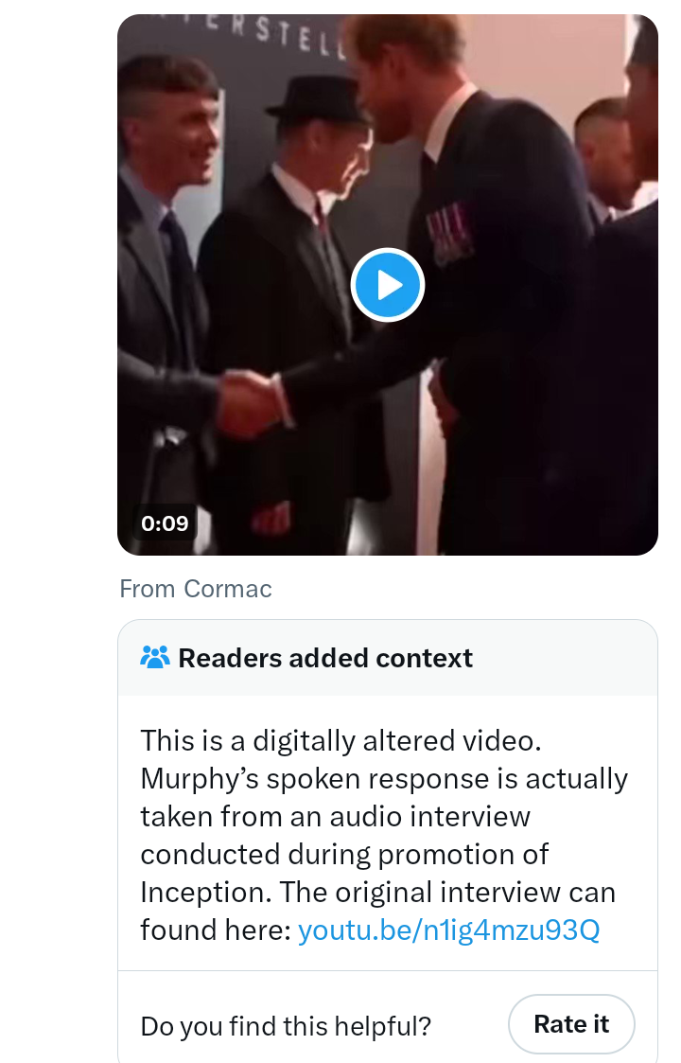Play the video with the blue play button
Viewport: 681px width, 1063px height.
click(387, 285)
